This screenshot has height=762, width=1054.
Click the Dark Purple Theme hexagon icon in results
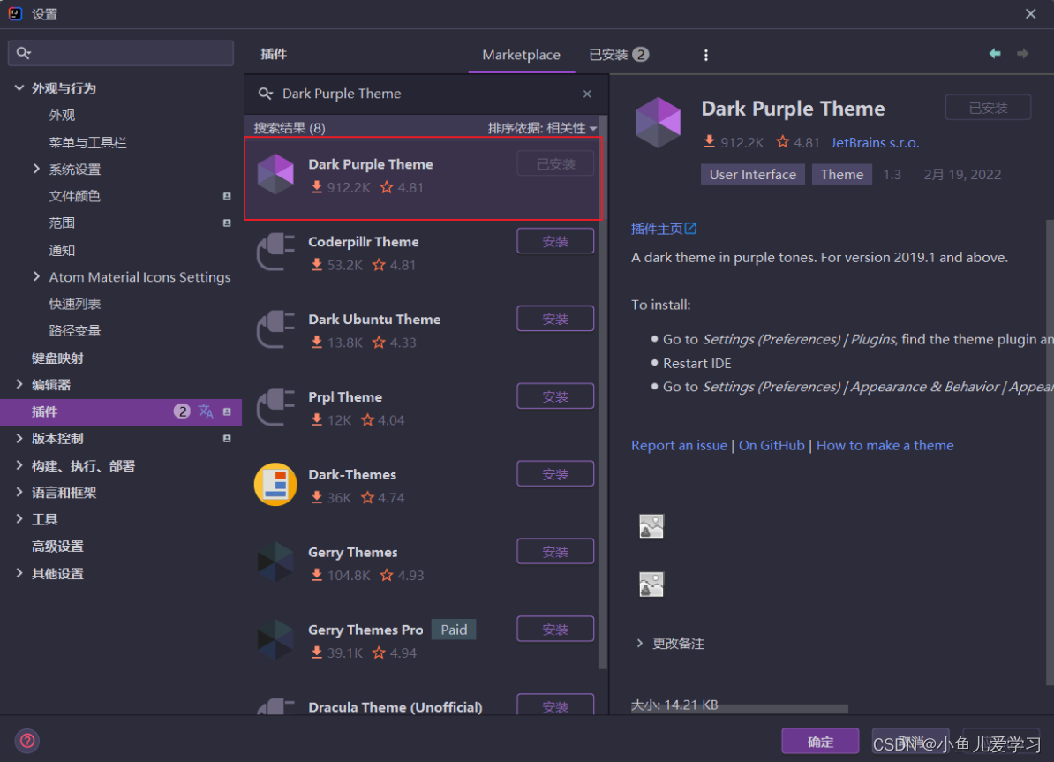click(275, 174)
